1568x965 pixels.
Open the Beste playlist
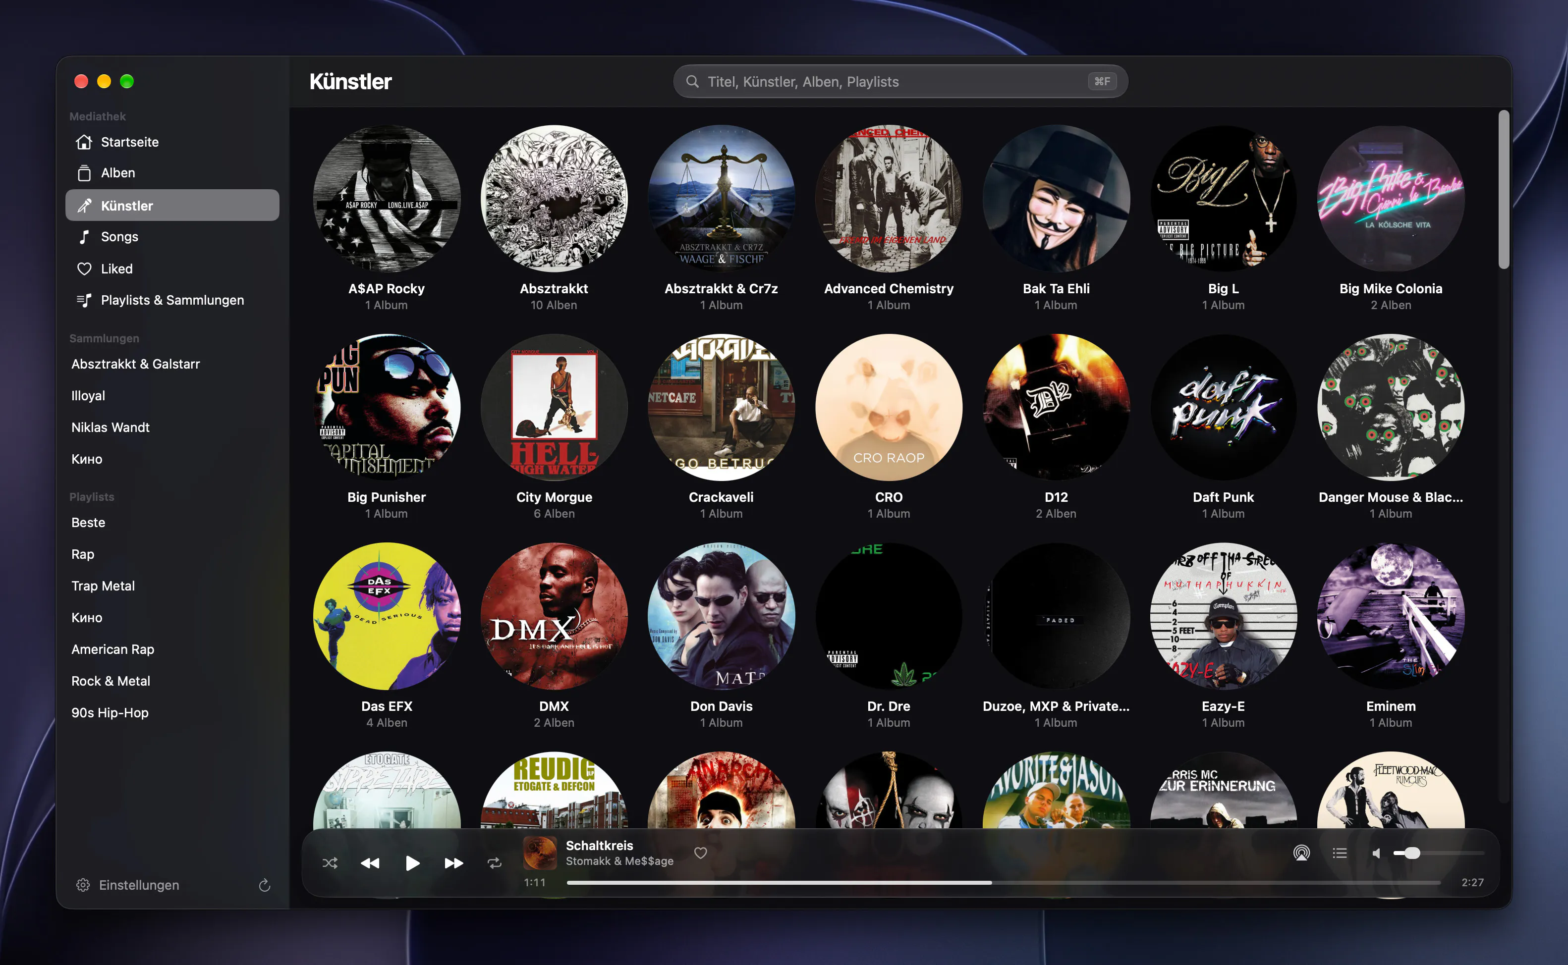tap(88, 522)
